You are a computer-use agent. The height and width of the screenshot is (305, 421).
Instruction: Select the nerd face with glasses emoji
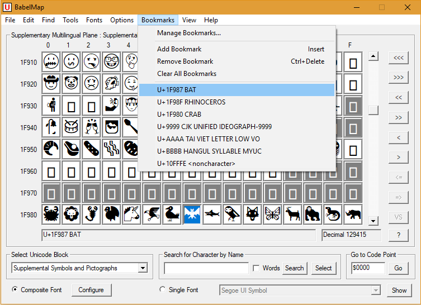(111, 62)
